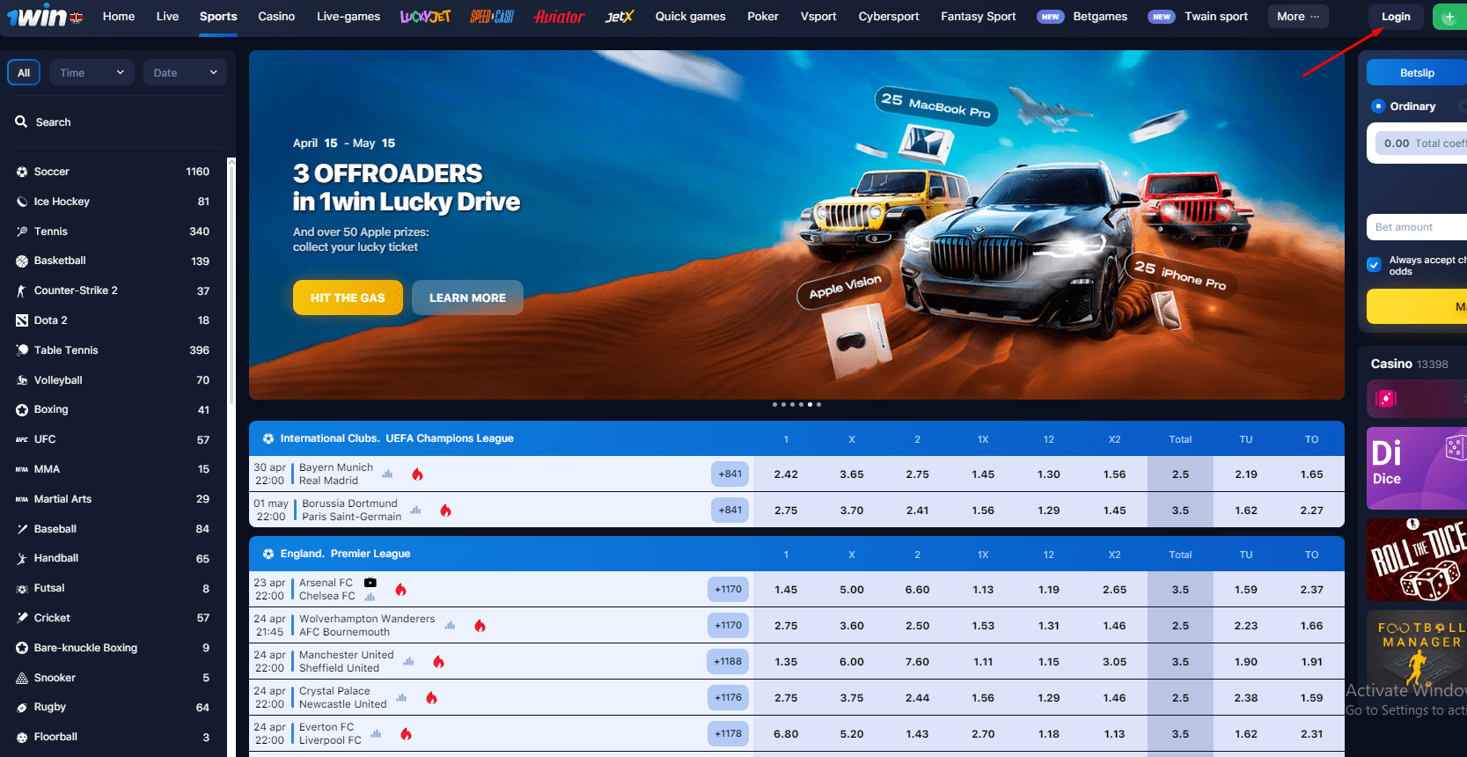This screenshot has width=1467, height=757.
Task: Expand the More navigation menu
Action: pyautogui.click(x=1298, y=17)
